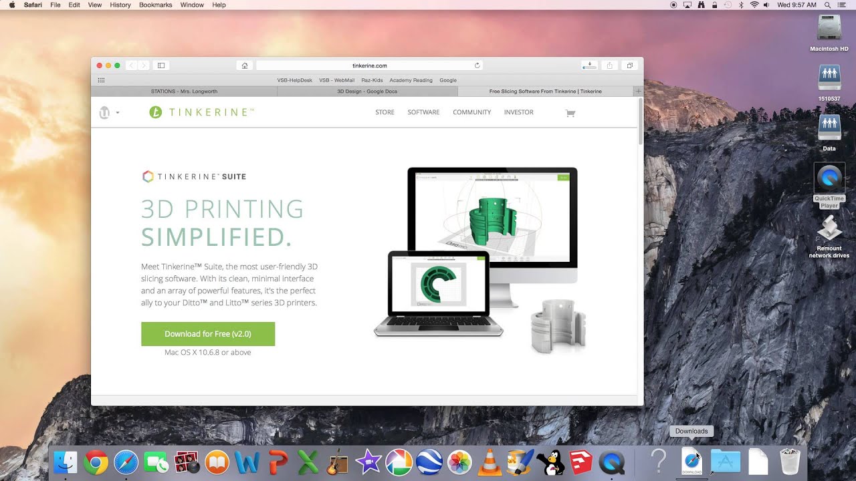
Task: Click the Bluetooth menu bar icon
Action: click(x=742, y=5)
